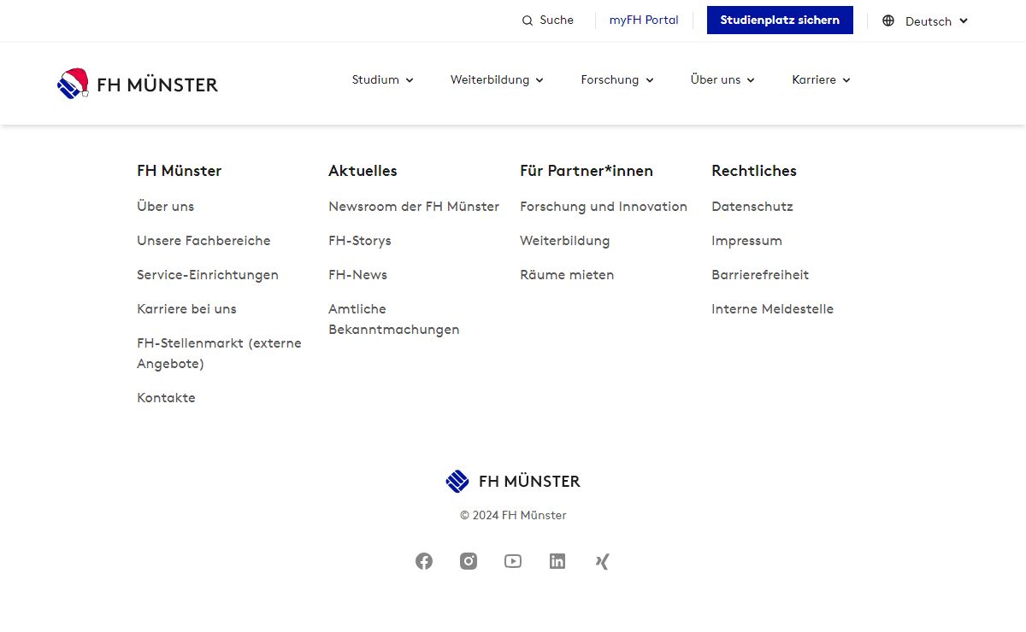
Task: Open the Xing social icon
Action: click(602, 561)
